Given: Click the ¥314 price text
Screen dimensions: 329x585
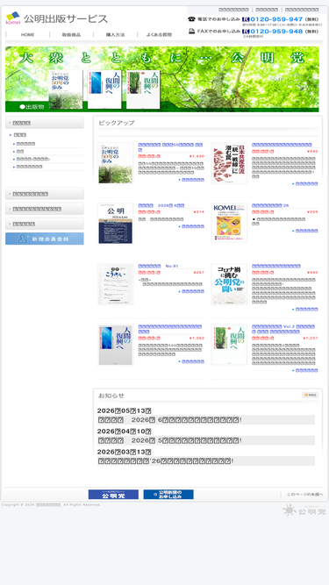Looking at the screenshot, I should [199, 212].
